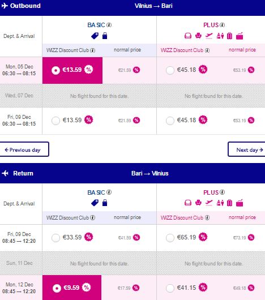Select the €45.18 PLUS fare on Fri 09 Dec outbound
The width and height of the screenshot is (265, 300).
170,121
